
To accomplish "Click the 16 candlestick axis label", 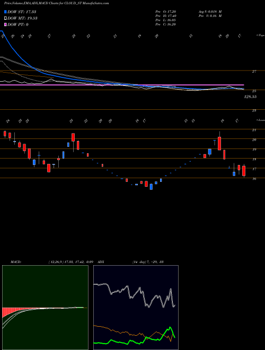I will (x=254, y=179).
